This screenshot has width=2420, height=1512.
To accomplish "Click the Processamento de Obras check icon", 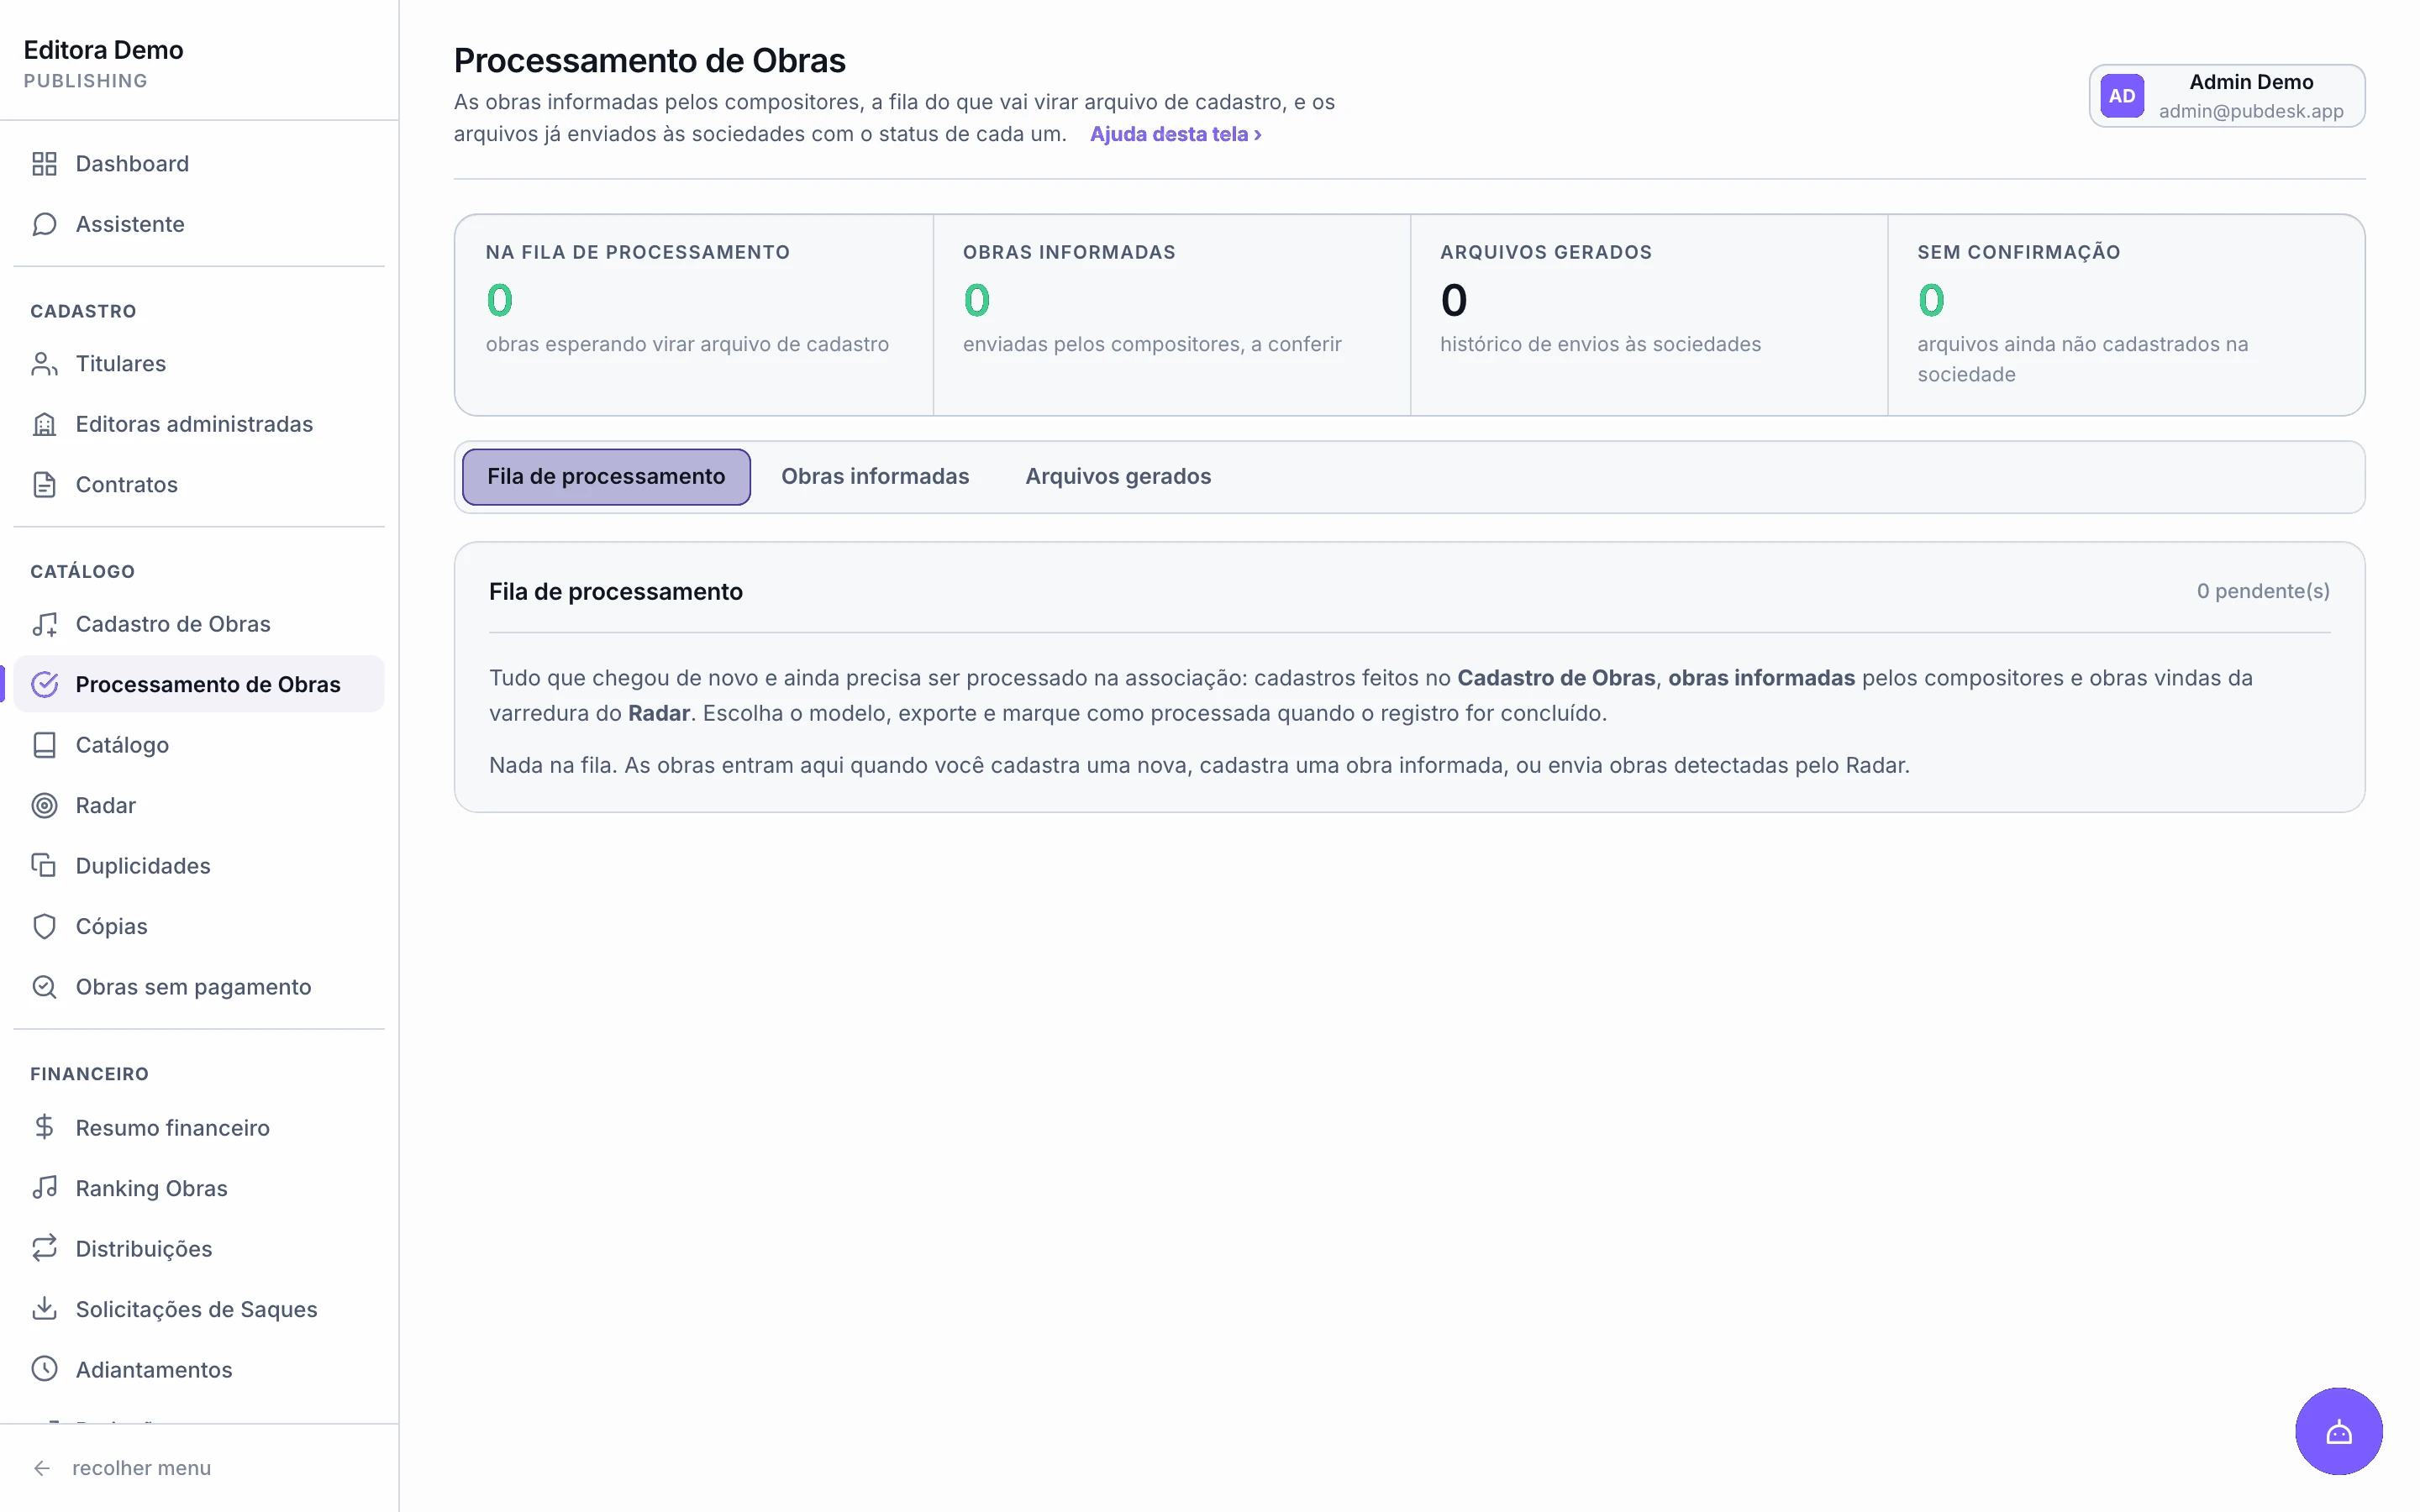I will 44,685.
